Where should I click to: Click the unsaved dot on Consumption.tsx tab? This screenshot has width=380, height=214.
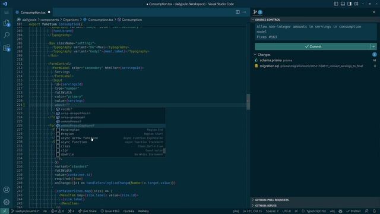coord(49,12)
